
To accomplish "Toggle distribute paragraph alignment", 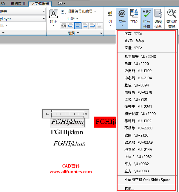I will [x=99, y=26].
